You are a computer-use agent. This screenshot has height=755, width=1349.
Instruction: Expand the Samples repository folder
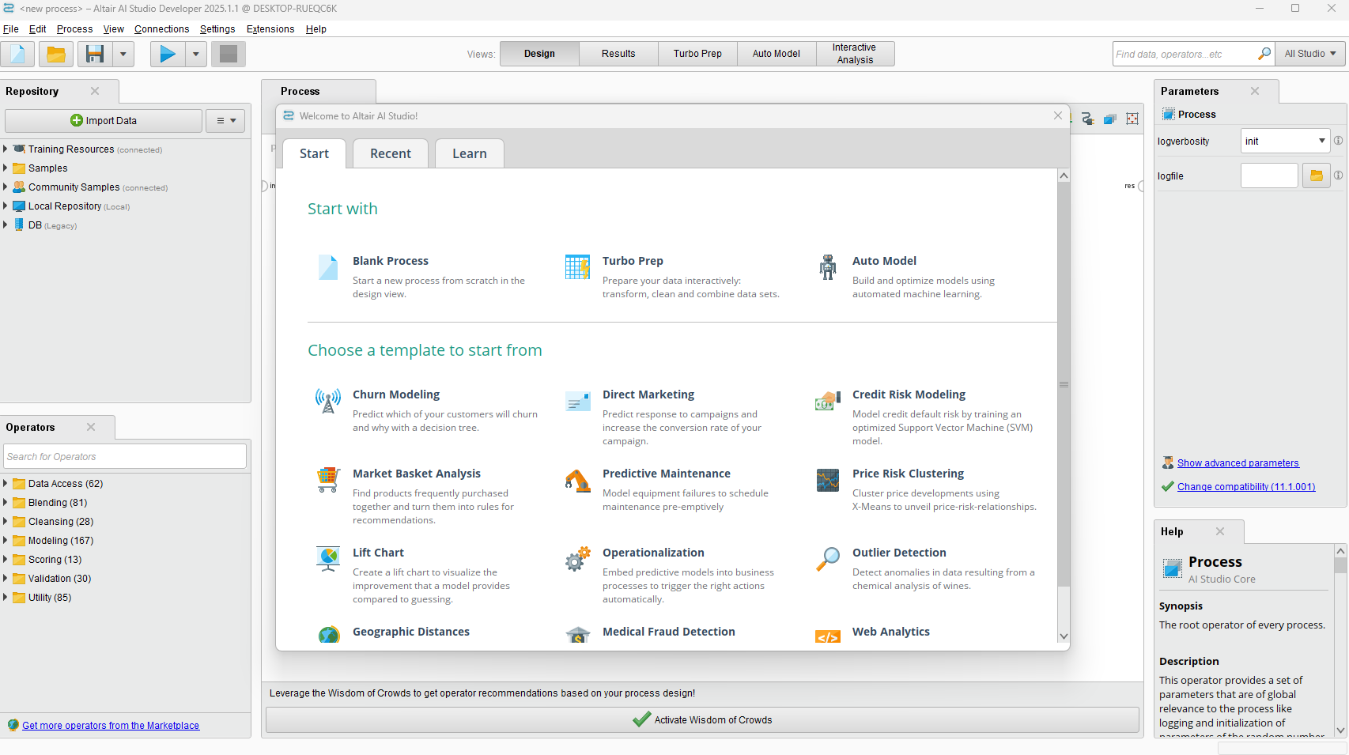pyautogui.click(x=5, y=168)
